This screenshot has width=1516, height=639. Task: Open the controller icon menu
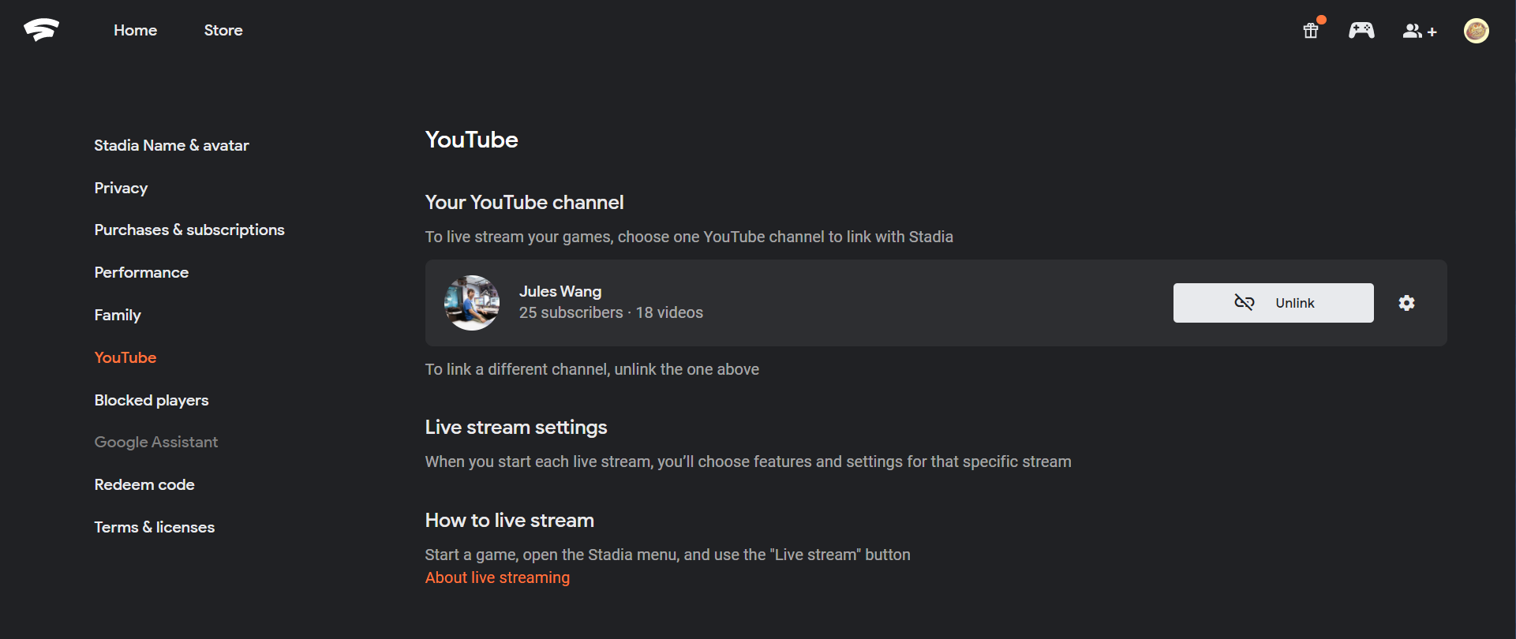(1361, 31)
